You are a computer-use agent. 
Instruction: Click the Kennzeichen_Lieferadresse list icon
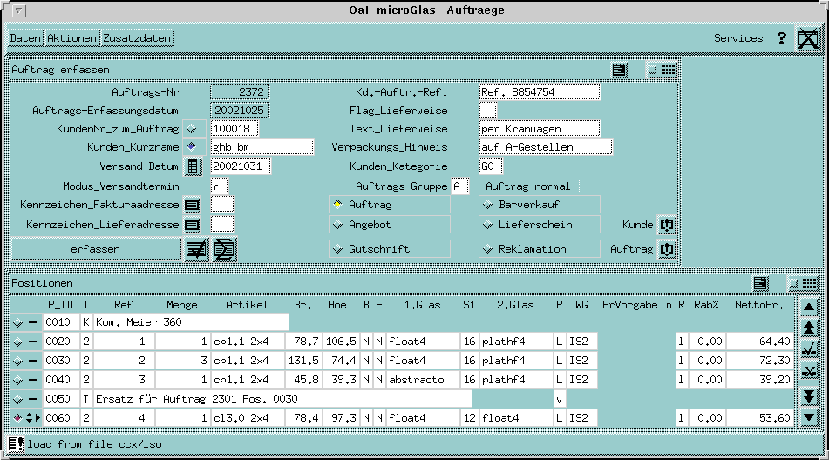click(193, 225)
